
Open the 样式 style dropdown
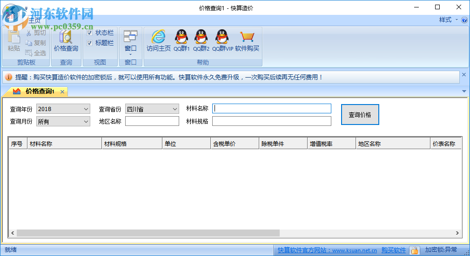449,20
